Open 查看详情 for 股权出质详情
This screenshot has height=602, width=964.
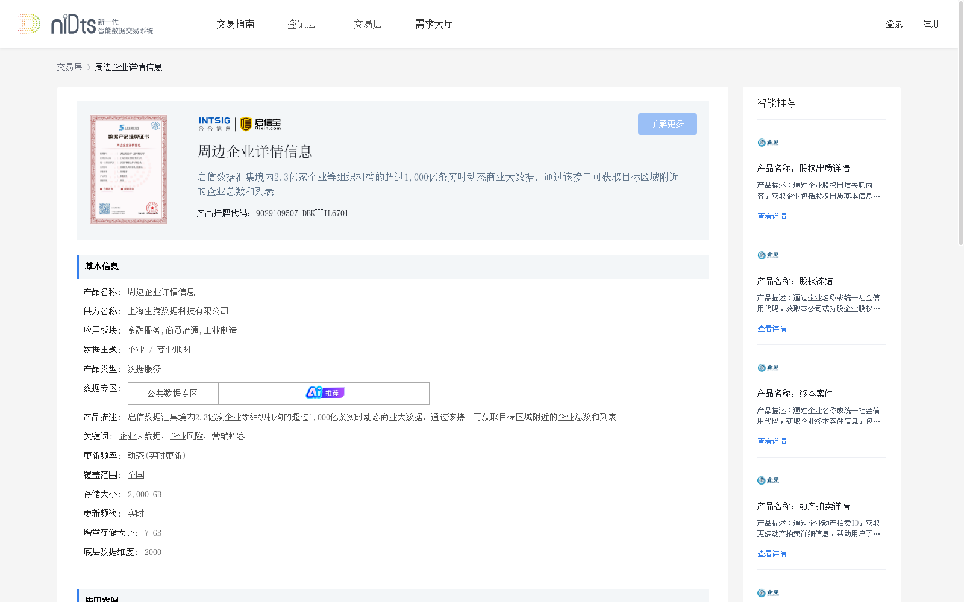tap(772, 216)
